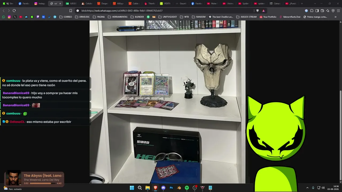Image resolution: width=342 pixels, height=192 pixels.
Task: Close the active blob tab
Action: 60,3
